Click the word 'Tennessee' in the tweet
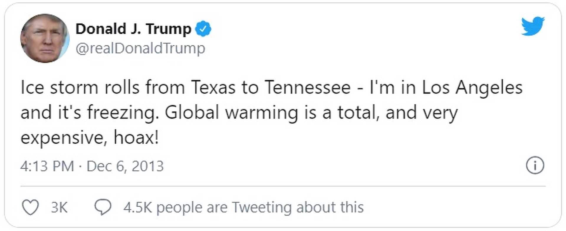Image resolution: width=566 pixels, height=231 pixels. coord(307,88)
